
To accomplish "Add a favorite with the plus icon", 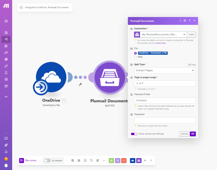I will pos(145,161).
